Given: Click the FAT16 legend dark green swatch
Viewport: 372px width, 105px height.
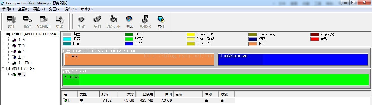Looking at the screenshot, I should point(129,34).
